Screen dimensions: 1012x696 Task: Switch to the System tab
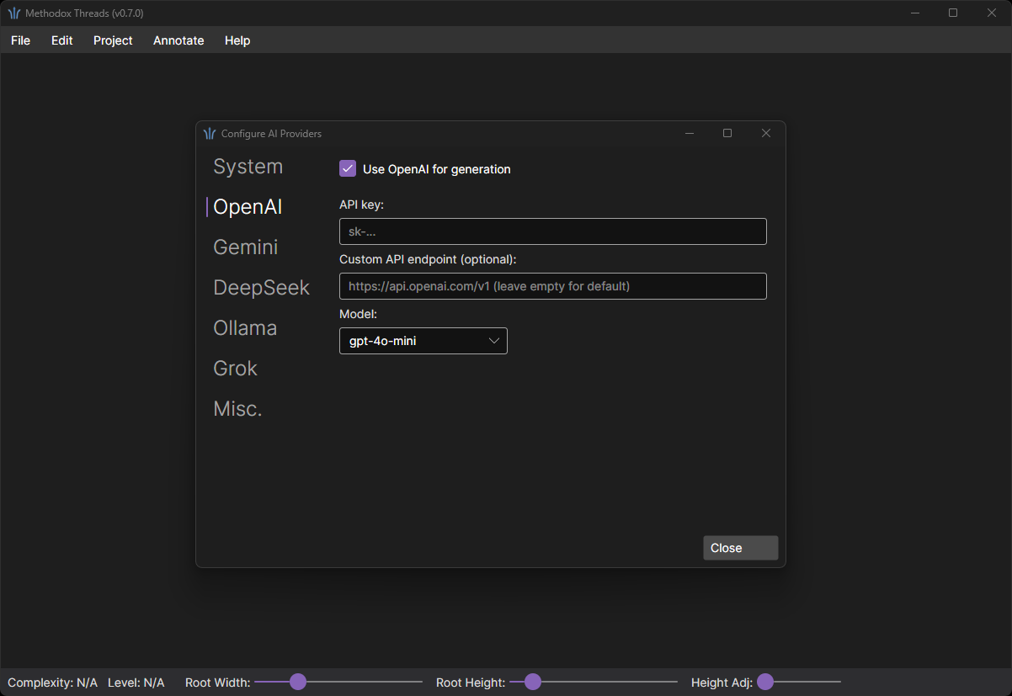pos(248,167)
